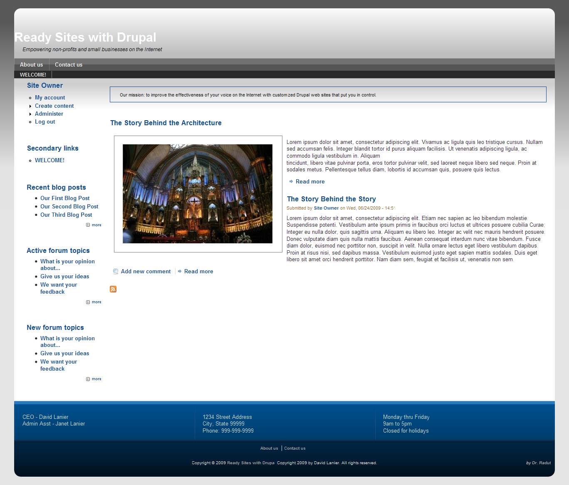Open Our Third Blog Post link
The height and width of the screenshot is (485, 569).
click(x=66, y=215)
